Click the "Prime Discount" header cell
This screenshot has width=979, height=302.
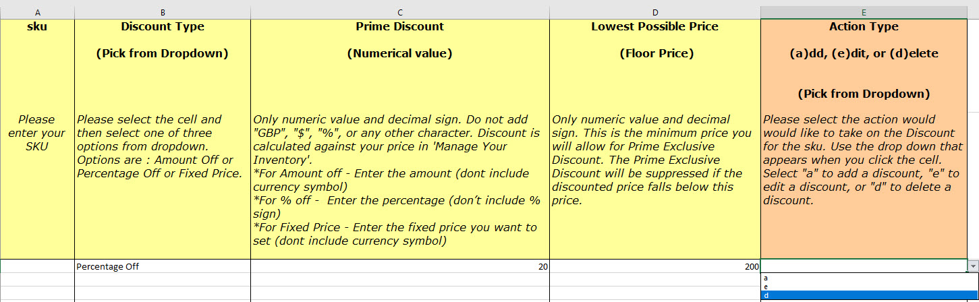click(400, 138)
